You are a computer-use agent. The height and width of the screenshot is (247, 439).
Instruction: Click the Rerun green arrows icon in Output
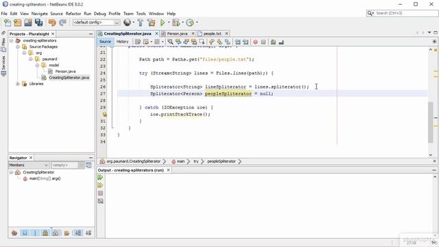[100, 177]
